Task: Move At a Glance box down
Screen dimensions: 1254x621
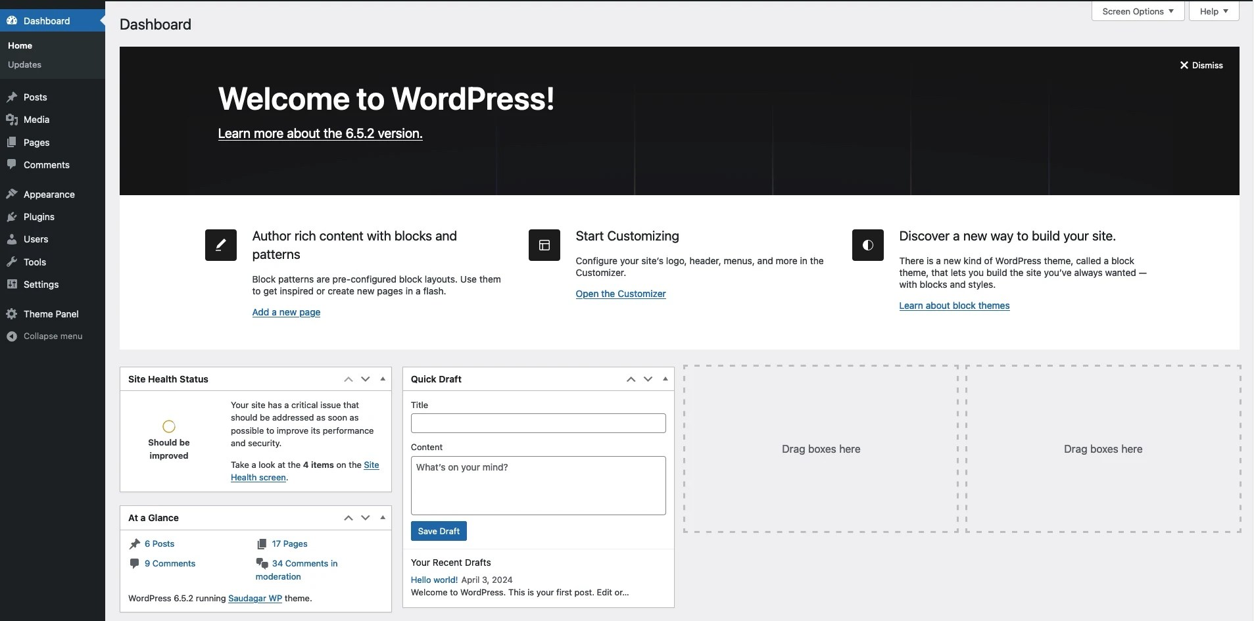Action: 366,518
